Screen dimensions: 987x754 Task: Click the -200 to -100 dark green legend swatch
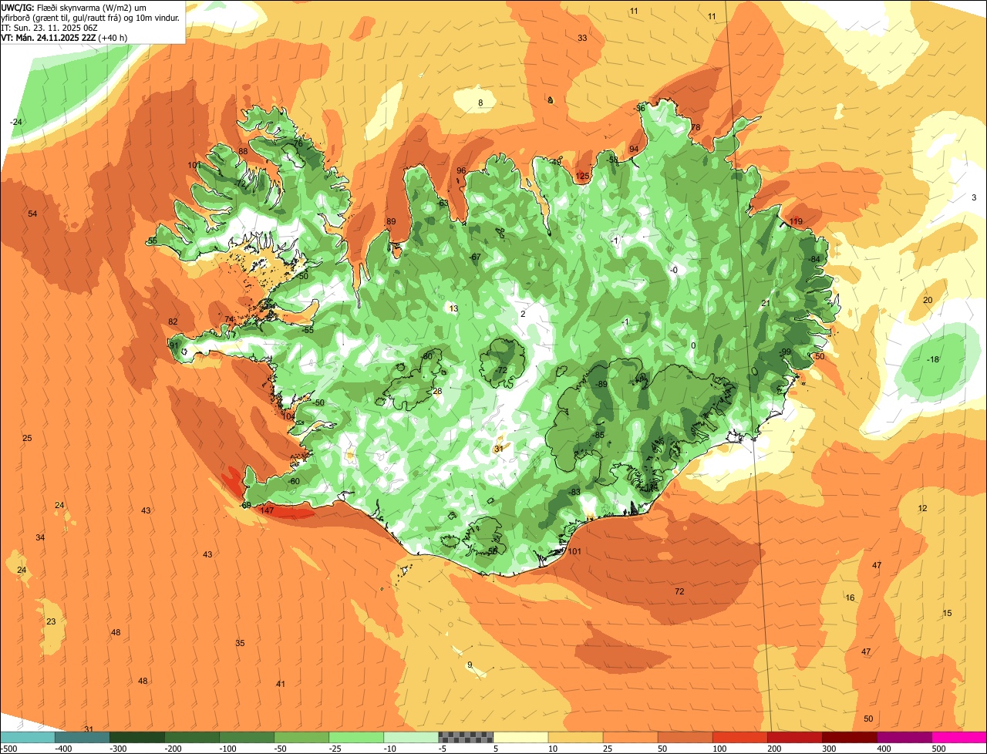tap(191, 737)
